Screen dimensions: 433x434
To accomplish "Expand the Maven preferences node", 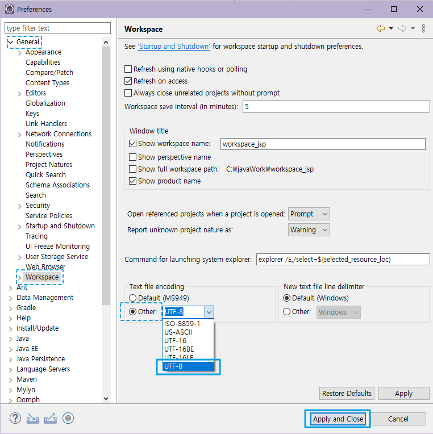I will (11, 380).
